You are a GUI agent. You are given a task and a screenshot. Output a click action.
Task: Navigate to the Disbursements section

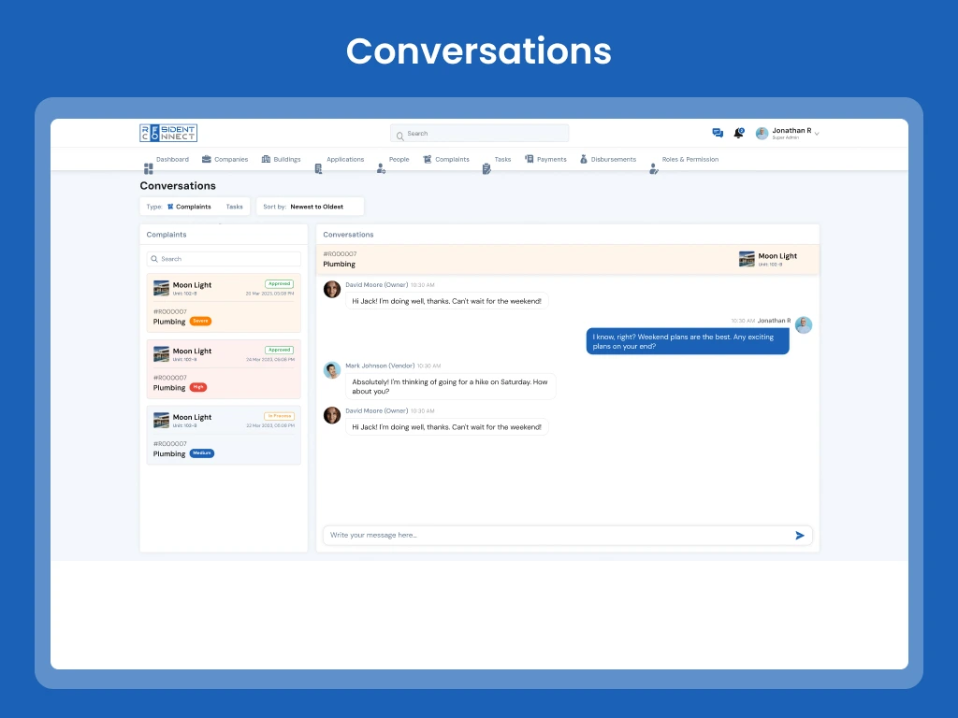(x=607, y=160)
